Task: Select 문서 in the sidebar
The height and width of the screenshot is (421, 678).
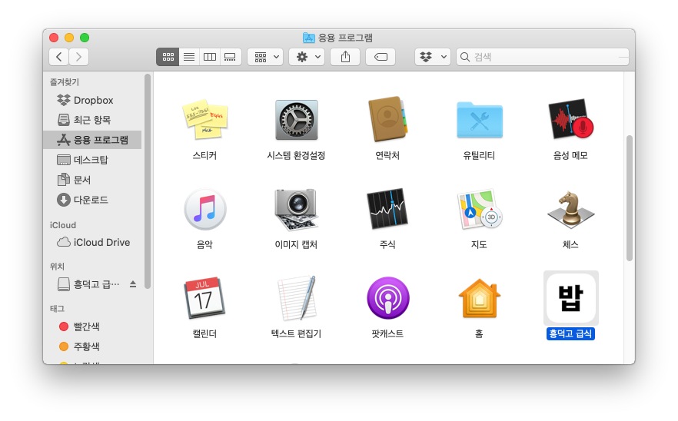Action: pyautogui.click(x=92, y=180)
